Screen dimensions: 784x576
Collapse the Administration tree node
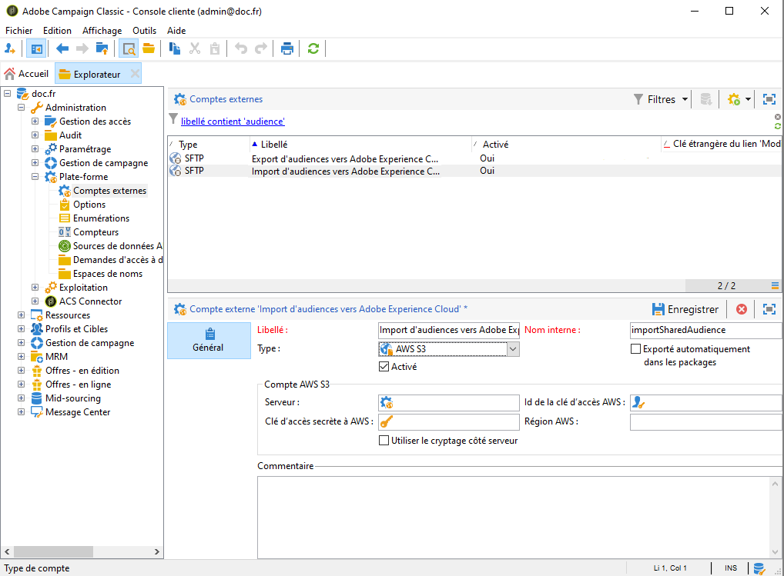[21, 108]
